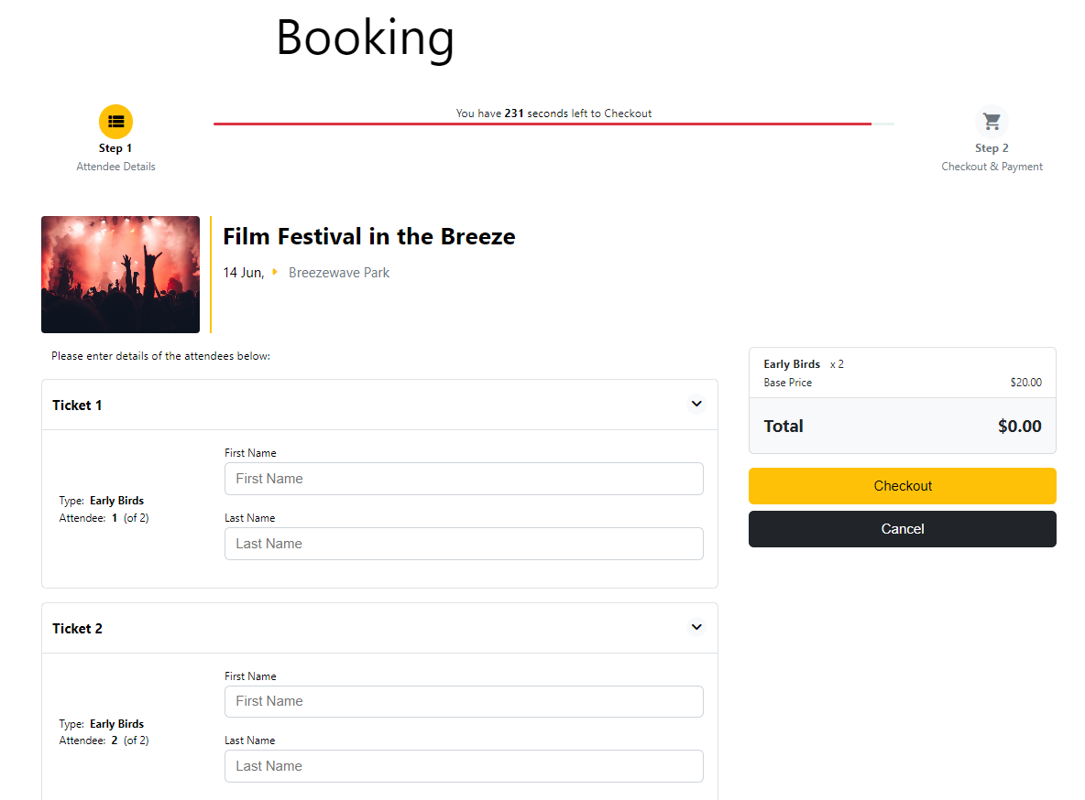The image size is (1085, 800).
Task: Select the Attendee Details step label
Action: tap(115, 167)
